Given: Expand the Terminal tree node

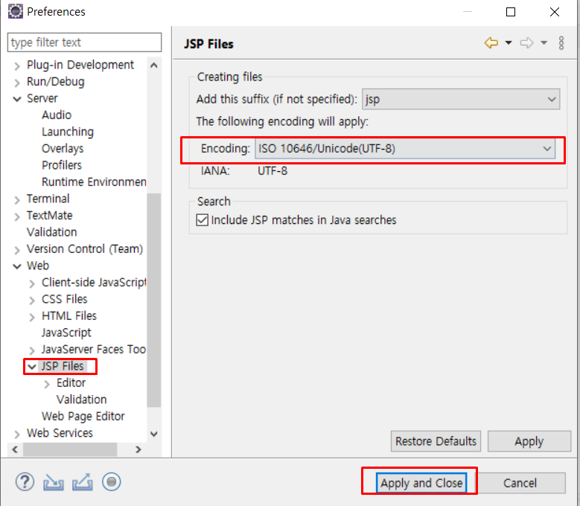Looking at the screenshot, I should 17,200.
